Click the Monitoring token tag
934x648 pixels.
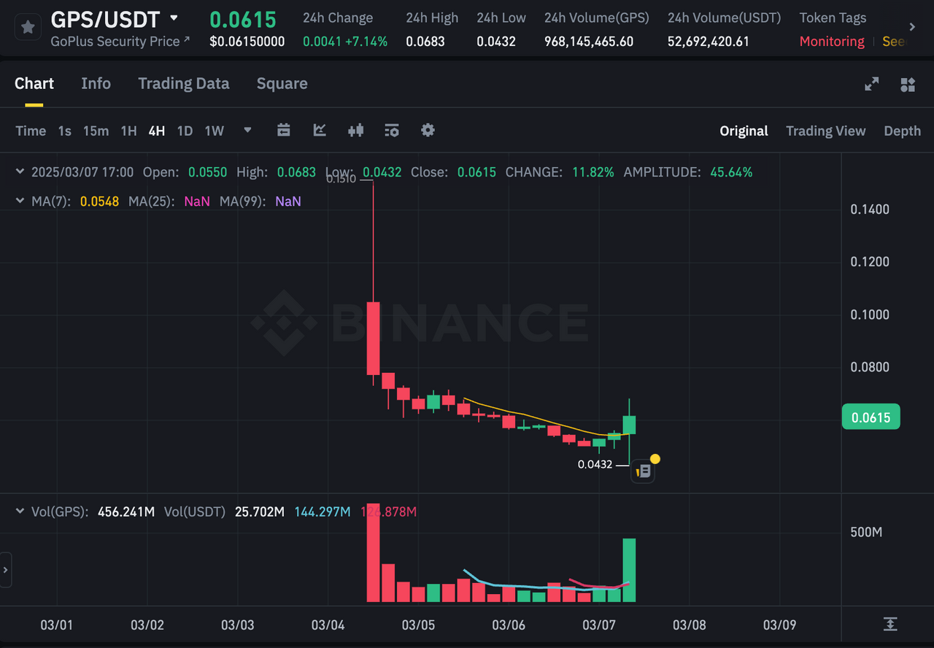click(x=832, y=42)
